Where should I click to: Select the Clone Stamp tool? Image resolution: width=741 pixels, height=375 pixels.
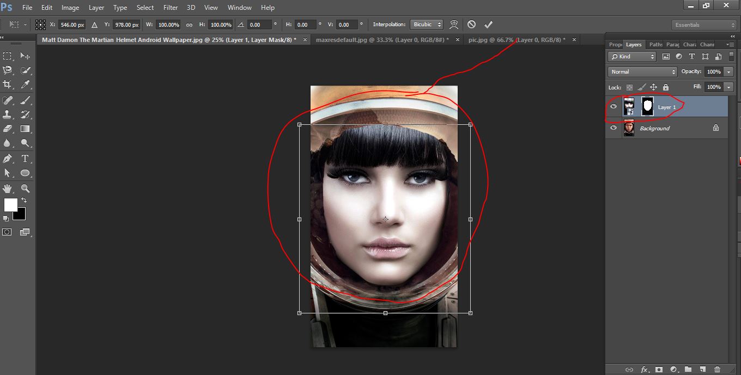8,114
